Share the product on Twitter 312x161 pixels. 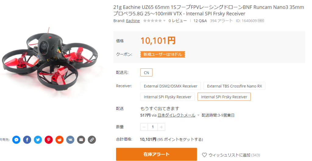coord(38,140)
